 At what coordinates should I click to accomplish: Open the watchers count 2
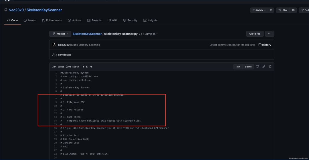(271, 10)
